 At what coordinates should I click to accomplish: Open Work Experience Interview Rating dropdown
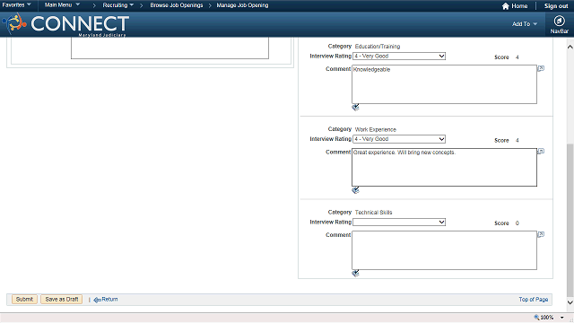399,139
